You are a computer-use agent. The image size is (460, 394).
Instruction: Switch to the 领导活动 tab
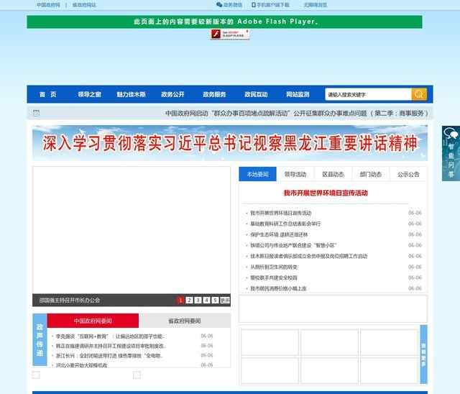(295, 174)
